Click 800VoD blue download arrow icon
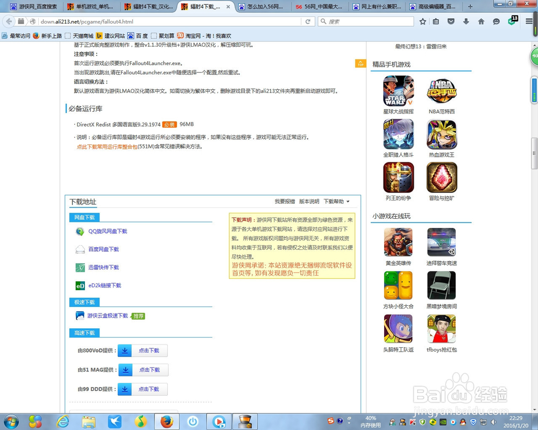Image resolution: width=538 pixels, height=430 pixels. (125, 350)
